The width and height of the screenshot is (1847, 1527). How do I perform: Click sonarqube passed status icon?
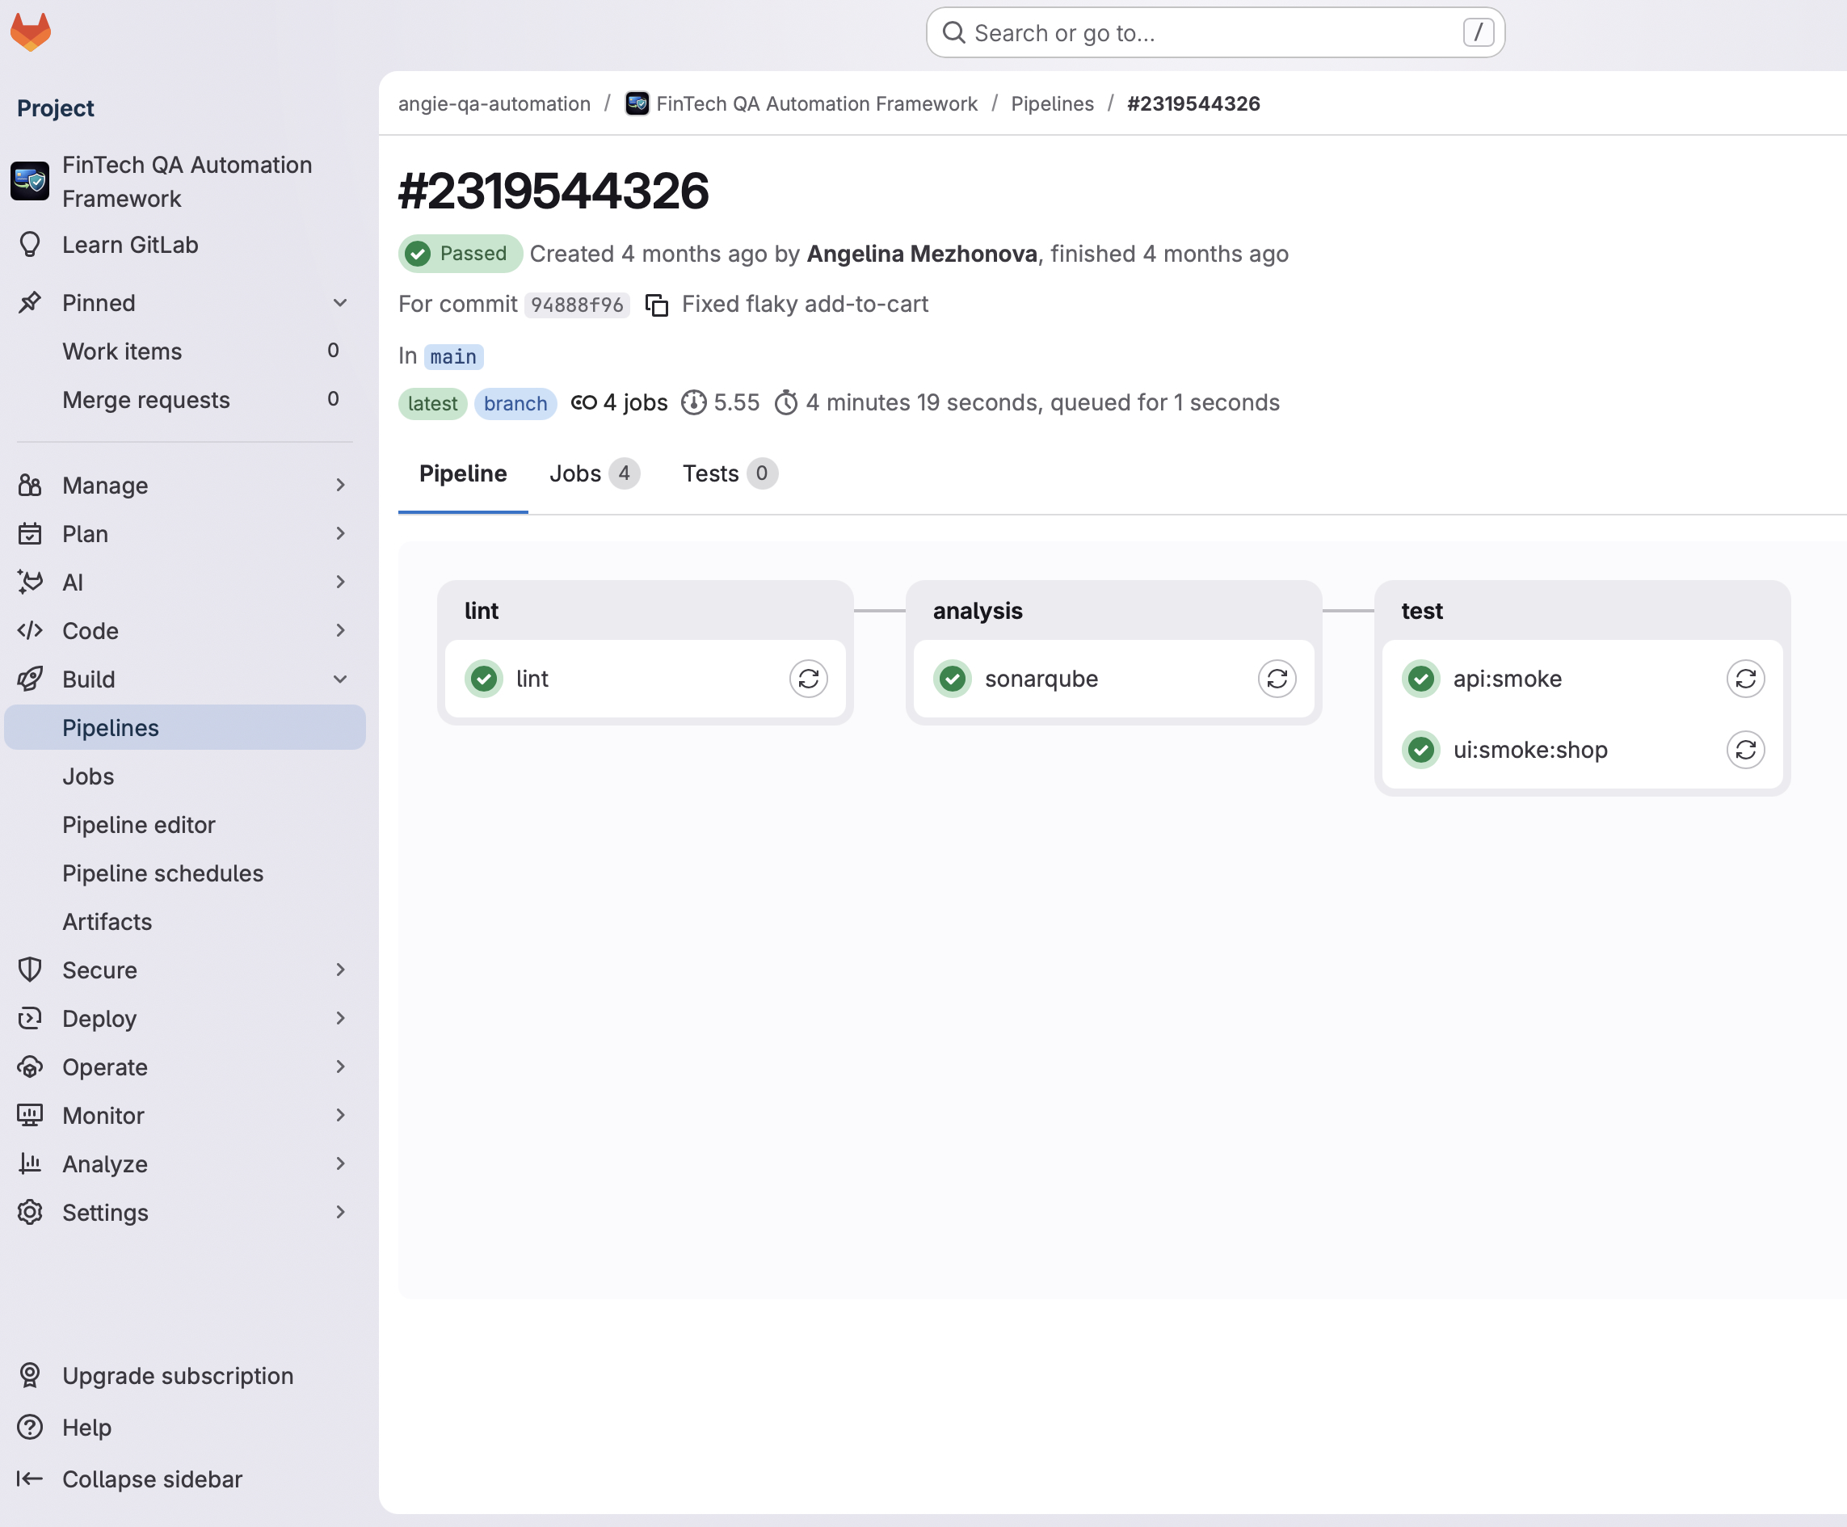pos(953,679)
